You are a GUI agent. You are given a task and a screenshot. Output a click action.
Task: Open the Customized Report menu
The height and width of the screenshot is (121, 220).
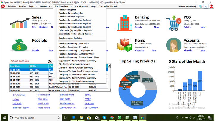click(x=108, y=6)
